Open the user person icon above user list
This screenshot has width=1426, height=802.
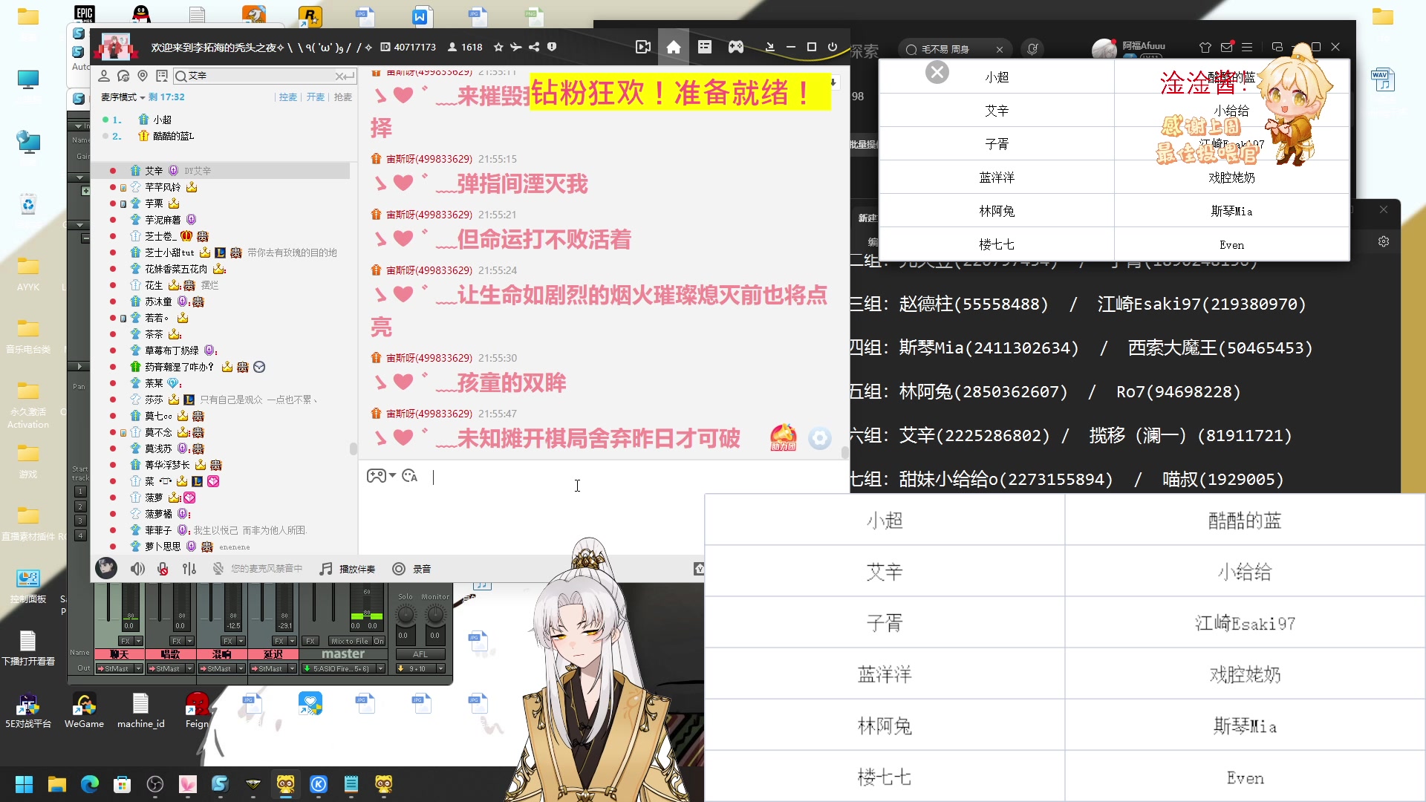(x=104, y=76)
